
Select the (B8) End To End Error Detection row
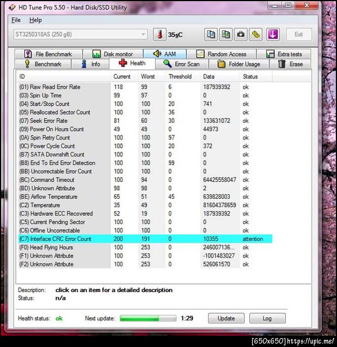(145, 163)
